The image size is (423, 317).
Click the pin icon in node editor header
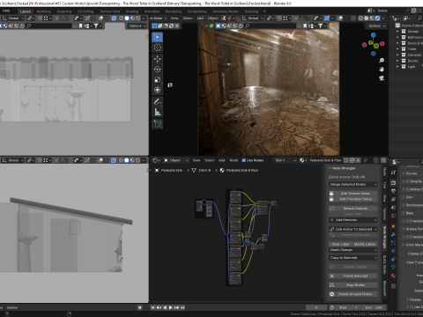[x=366, y=160]
